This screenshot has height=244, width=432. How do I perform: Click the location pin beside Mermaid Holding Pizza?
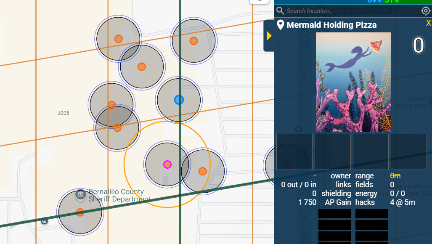[281, 25]
